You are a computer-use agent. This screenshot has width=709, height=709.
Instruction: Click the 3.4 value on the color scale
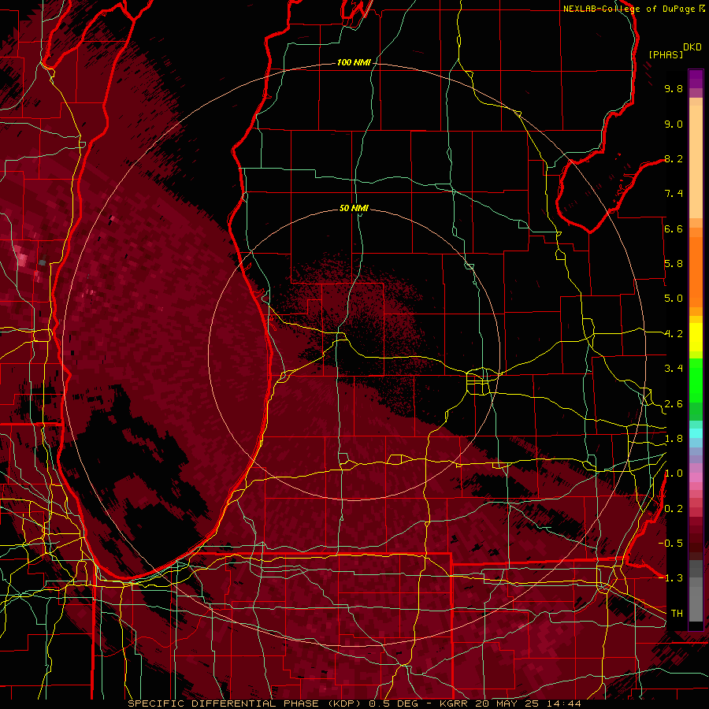coord(674,369)
